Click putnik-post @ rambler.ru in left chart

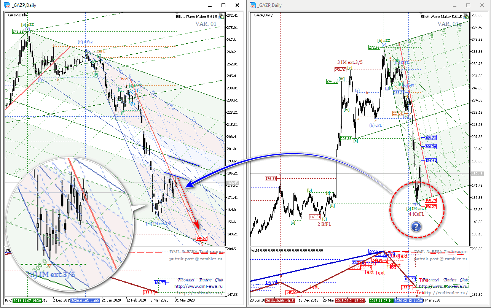click(196, 259)
